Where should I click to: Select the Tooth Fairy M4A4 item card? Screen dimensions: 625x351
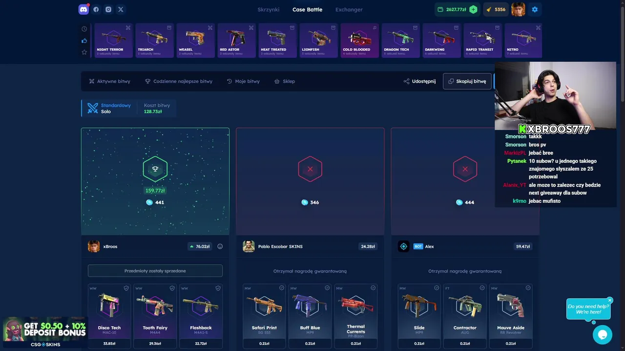pos(155,316)
